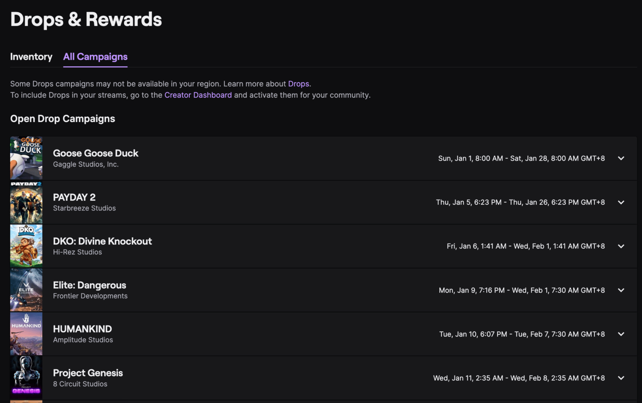The image size is (642, 403).
Task: Expand the Elite: Dangerous campaign row
Action: 621,290
